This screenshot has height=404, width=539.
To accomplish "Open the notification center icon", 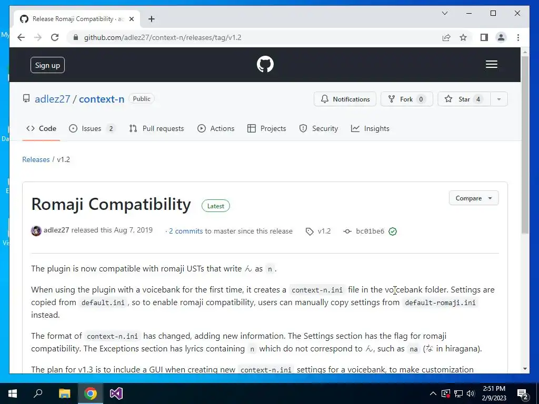I will 523,394.
